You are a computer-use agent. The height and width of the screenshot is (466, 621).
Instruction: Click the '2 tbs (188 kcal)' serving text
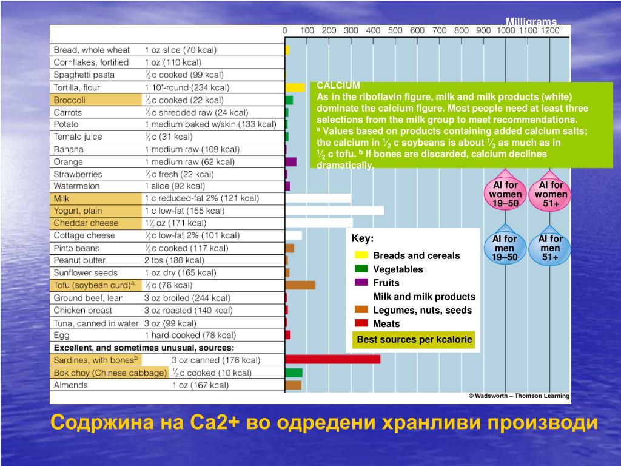coord(174,260)
